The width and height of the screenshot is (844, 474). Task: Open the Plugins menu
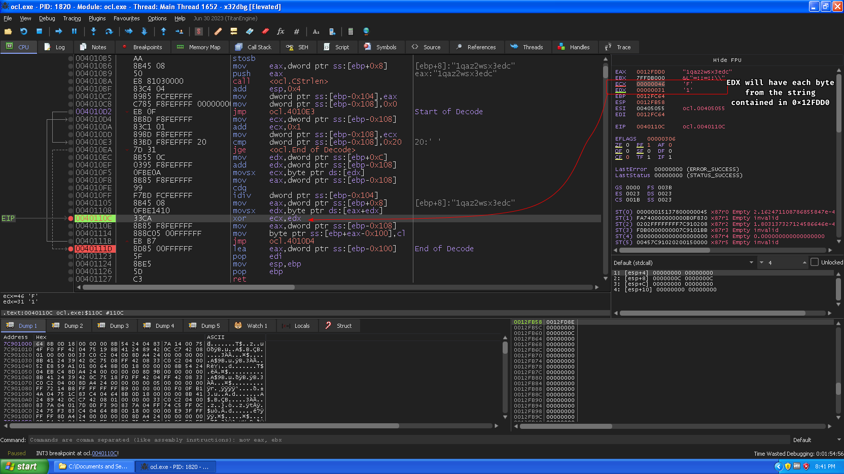click(x=97, y=18)
